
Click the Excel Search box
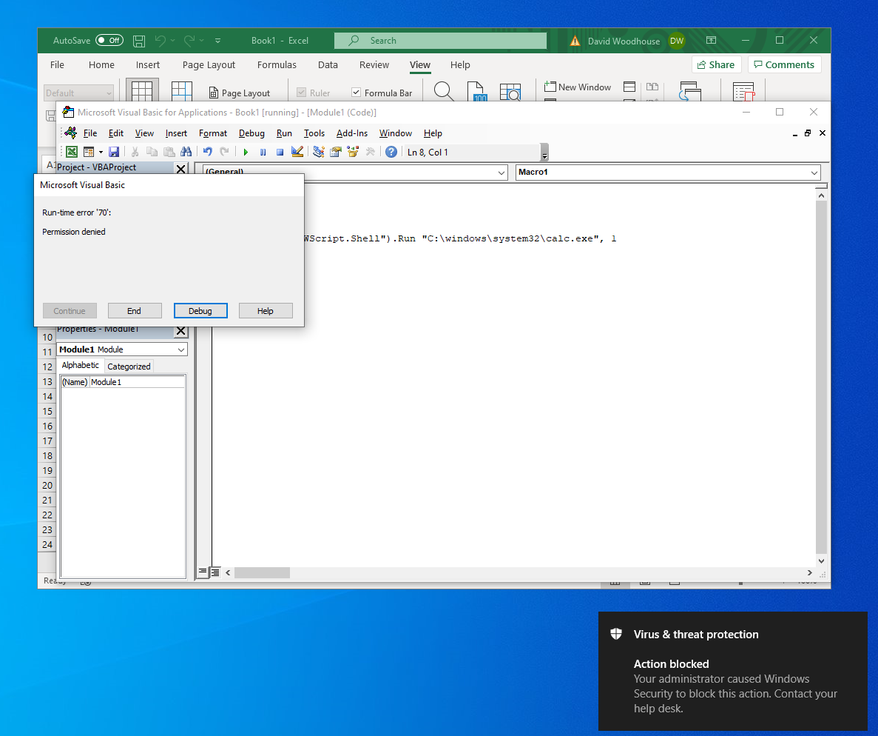coord(440,41)
